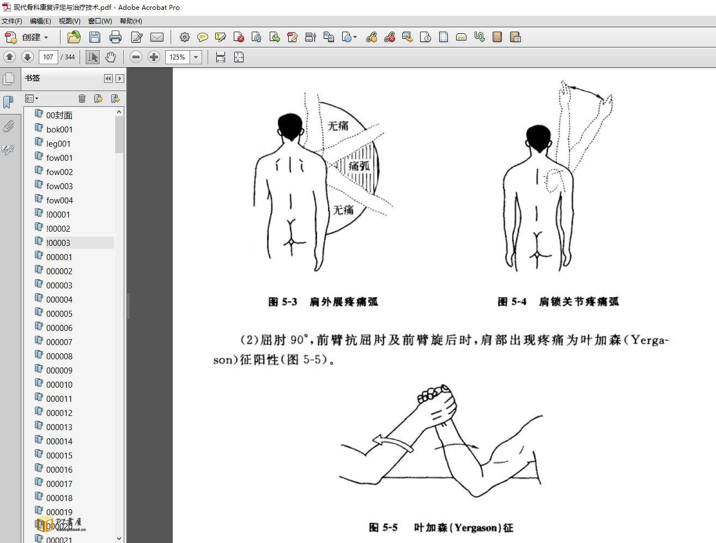Click the page number field showing 107
Screen dimensions: 716x543
click(48, 57)
